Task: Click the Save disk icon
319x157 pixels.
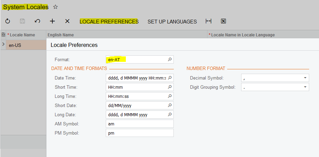Action: [x=22, y=21]
